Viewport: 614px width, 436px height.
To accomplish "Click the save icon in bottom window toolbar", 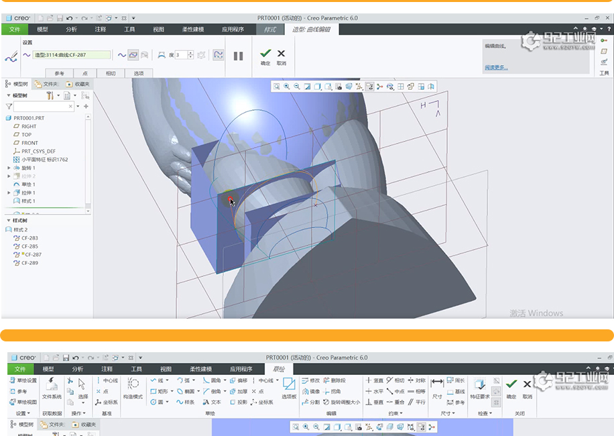I will [x=66, y=358].
